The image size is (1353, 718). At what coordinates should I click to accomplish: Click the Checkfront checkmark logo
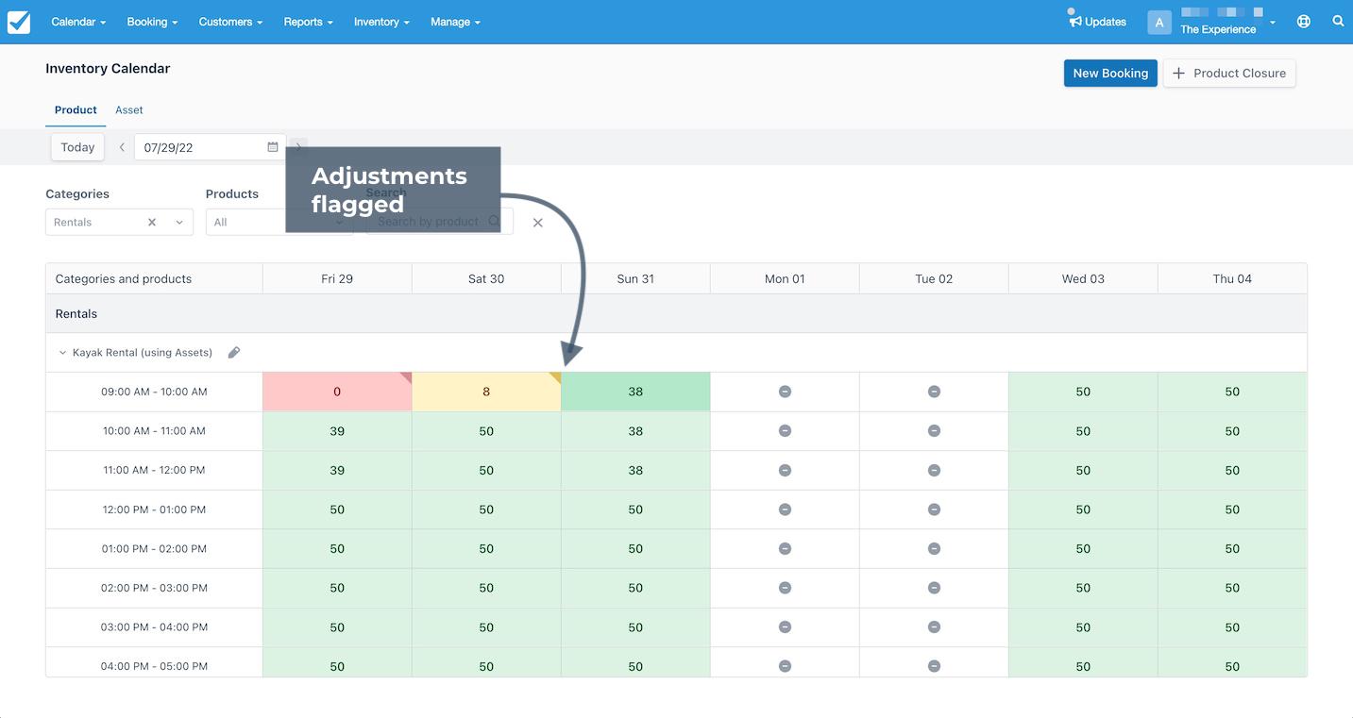tap(19, 22)
